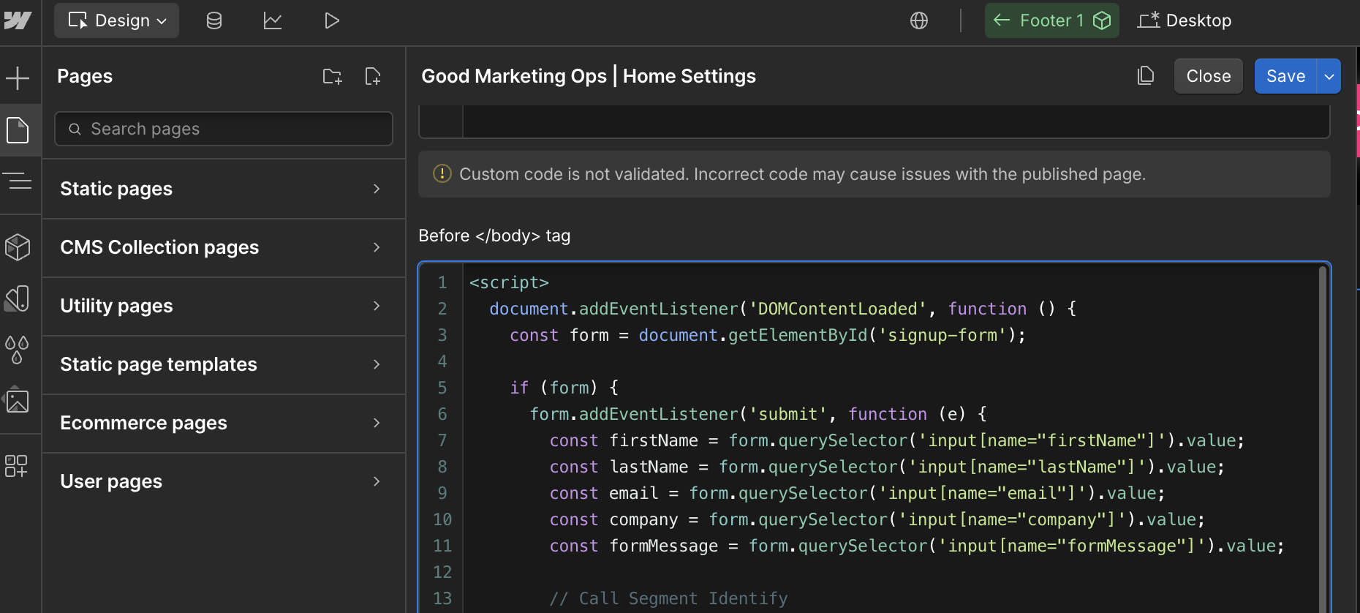The width and height of the screenshot is (1360, 613).
Task: Expand the Utility pages section
Action: pyautogui.click(x=224, y=306)
